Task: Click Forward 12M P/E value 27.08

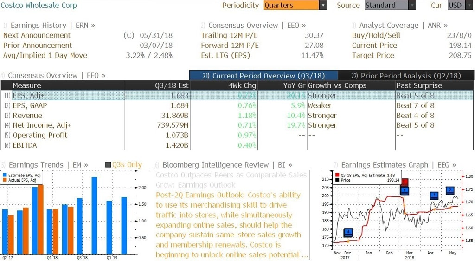Action: 314,46
